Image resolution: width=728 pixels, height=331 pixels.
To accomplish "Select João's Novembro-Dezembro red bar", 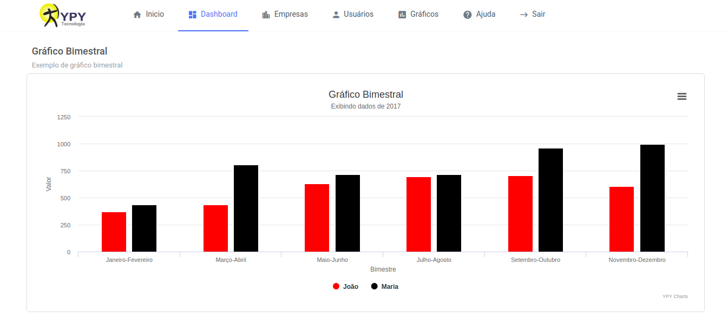I will pyautogui.click(x=621, y=219).
